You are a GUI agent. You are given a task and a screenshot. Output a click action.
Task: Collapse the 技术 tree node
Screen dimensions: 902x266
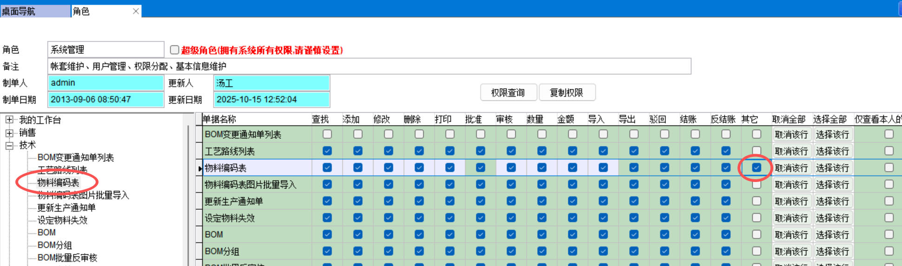tap(9, 145)
